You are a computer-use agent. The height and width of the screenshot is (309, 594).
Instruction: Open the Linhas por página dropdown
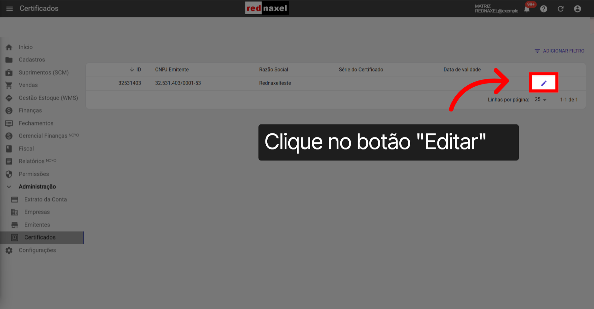pyautogui.click(x=540, y=100)
